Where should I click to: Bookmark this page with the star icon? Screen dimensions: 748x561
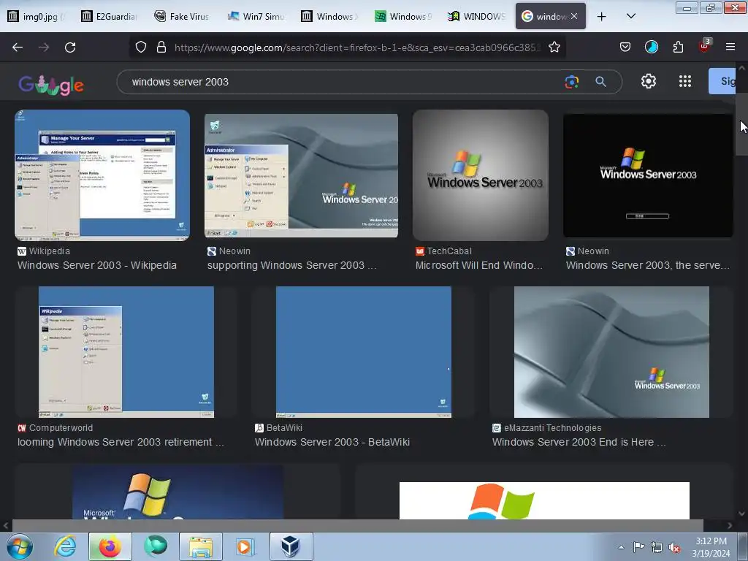[554, 47]
